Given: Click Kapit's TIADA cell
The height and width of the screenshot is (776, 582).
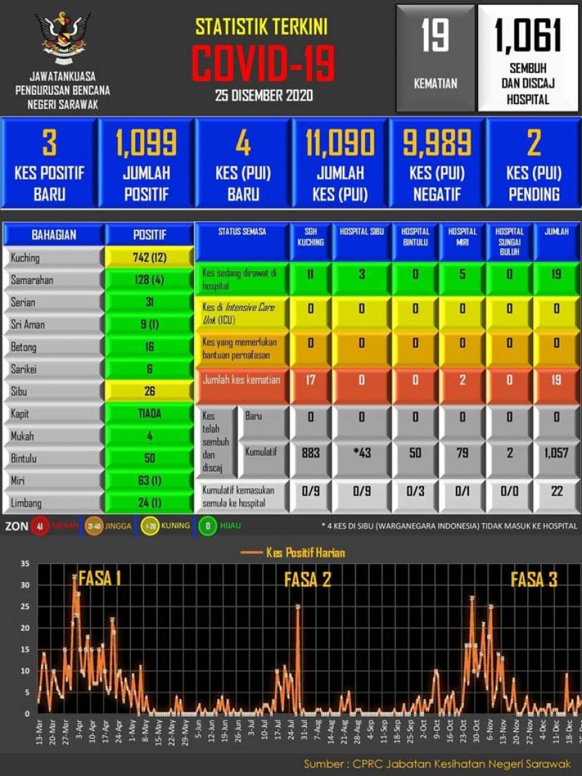Looking at the screenshot, I should pyautogui.click(x=150, y=414).
